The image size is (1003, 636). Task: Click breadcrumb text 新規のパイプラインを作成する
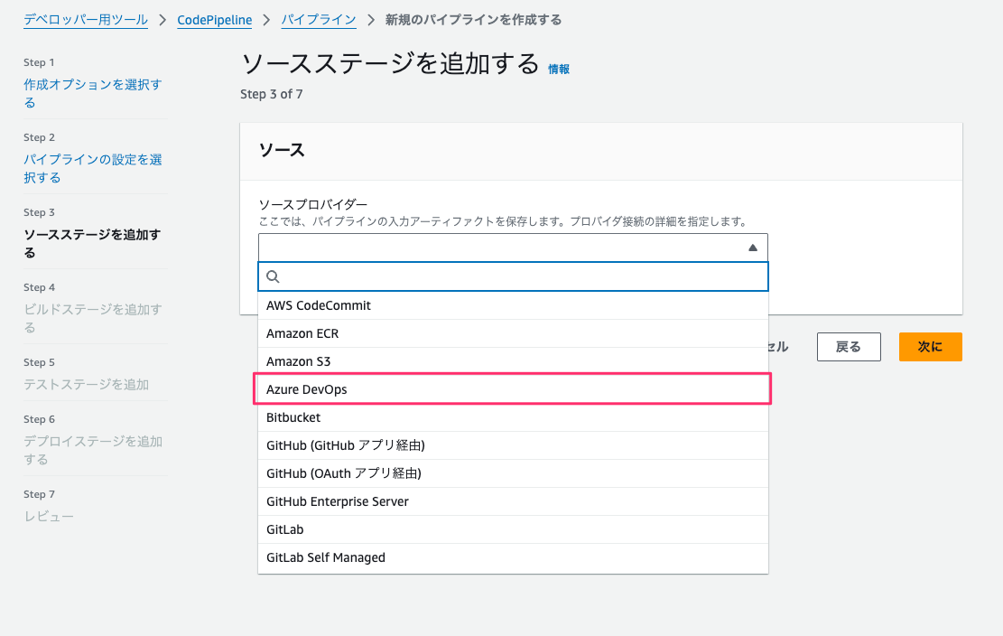tap(473, 20)
